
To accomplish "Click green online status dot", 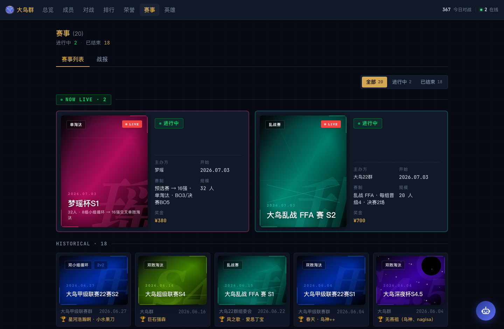I will tap(481, 10).
